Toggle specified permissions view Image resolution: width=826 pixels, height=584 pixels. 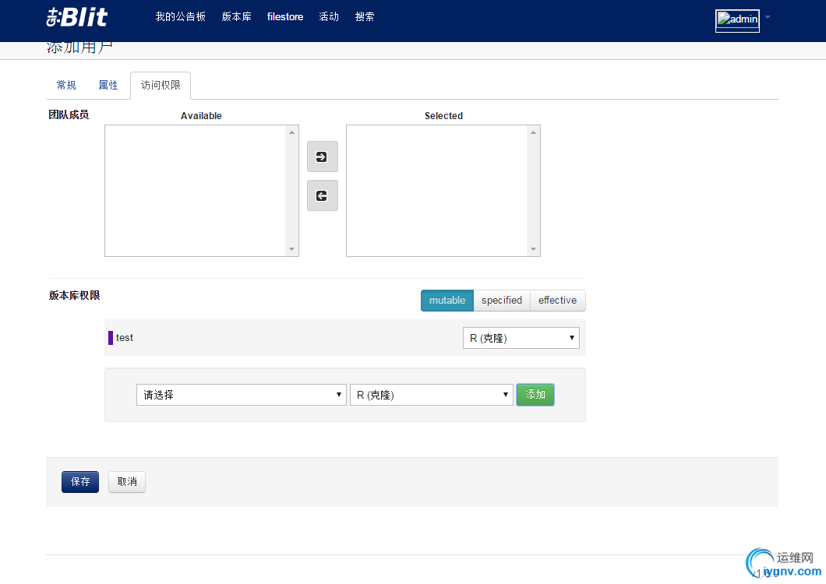tap(502, 300)
